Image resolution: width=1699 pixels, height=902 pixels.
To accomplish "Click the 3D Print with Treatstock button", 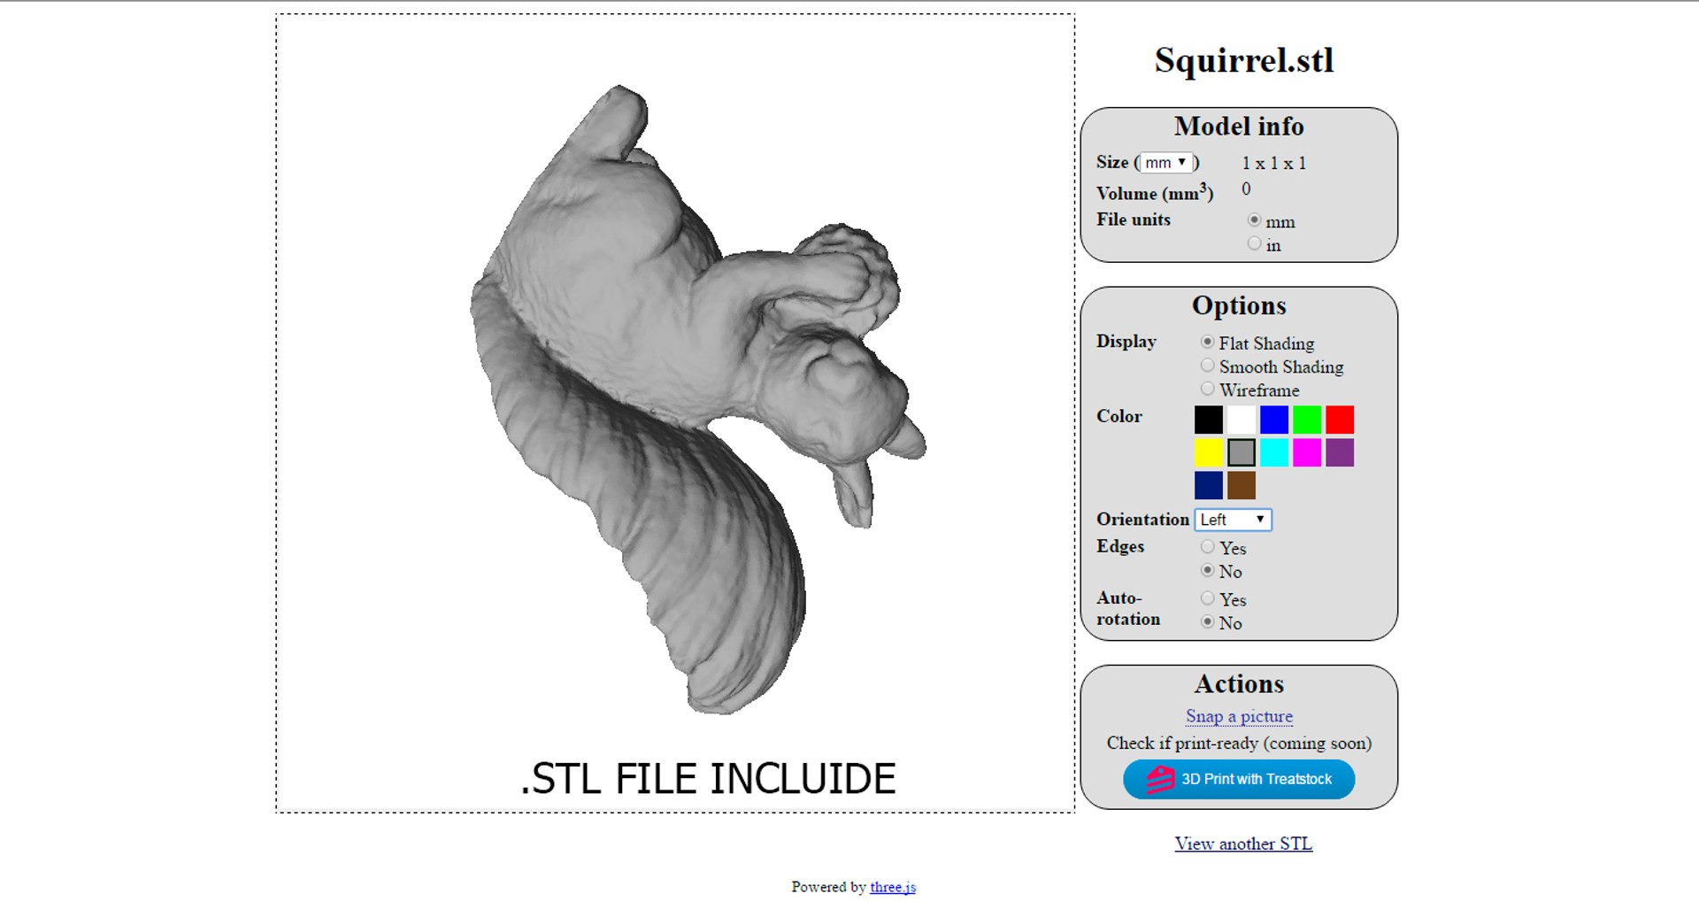I will [x=1239, y=779].
